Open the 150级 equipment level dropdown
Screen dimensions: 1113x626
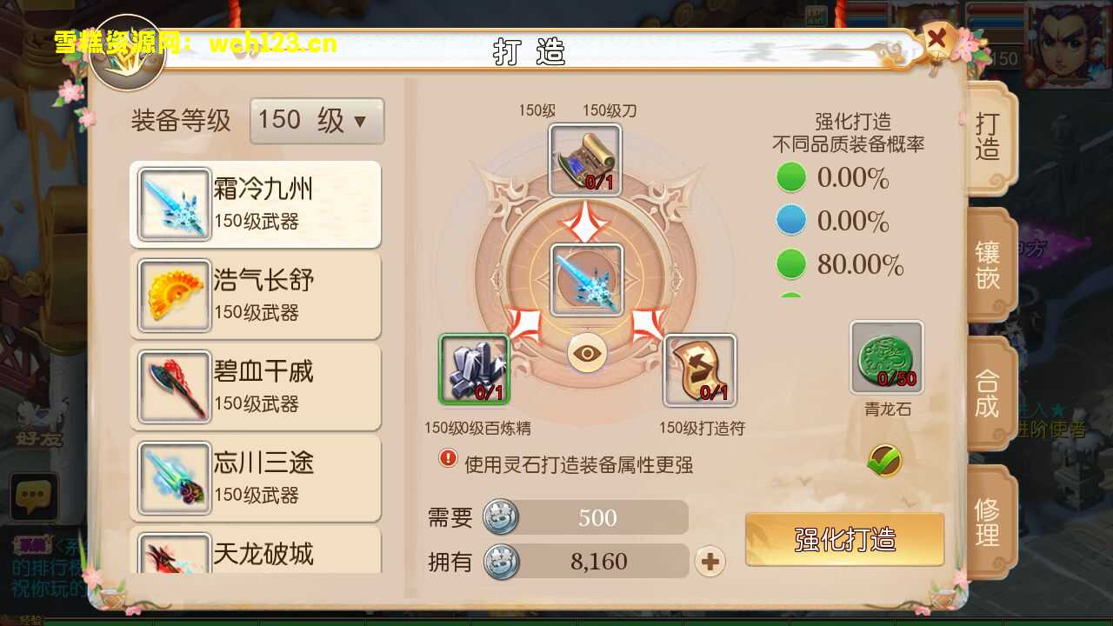(317, 120)
